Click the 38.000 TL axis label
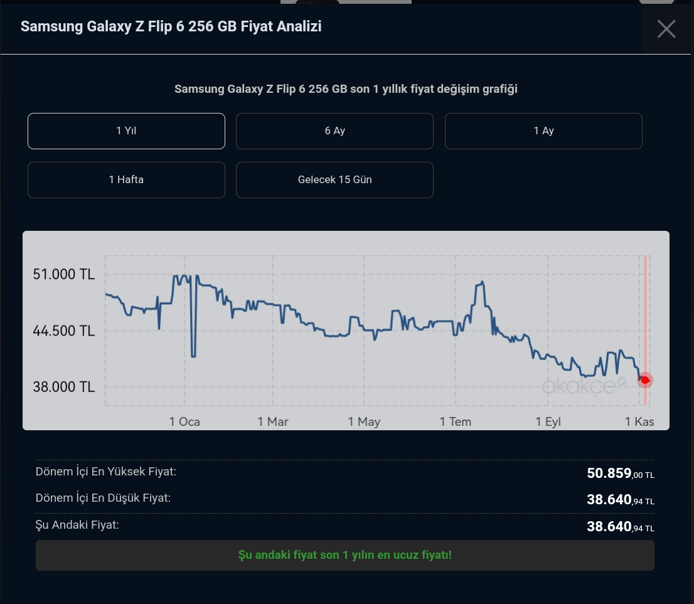This screenshot has height=604, width=694. 64,387
